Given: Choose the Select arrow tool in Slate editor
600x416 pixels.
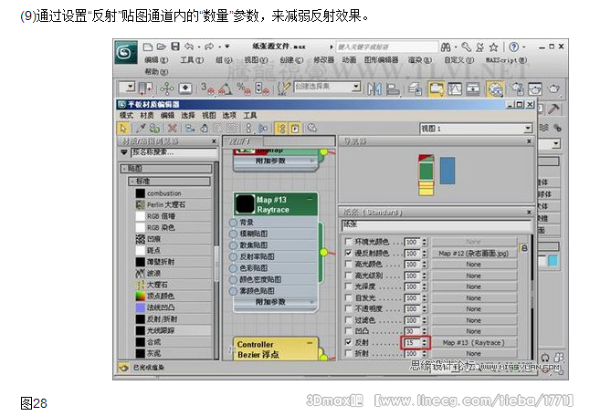Looking at the screenshot, I should point(123,129).
